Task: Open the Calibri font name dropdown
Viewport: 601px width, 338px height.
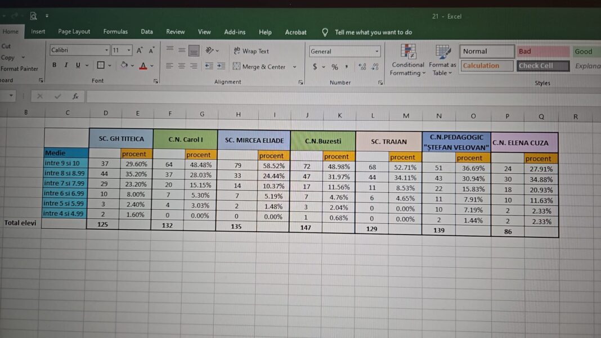Action: (106, 51)
